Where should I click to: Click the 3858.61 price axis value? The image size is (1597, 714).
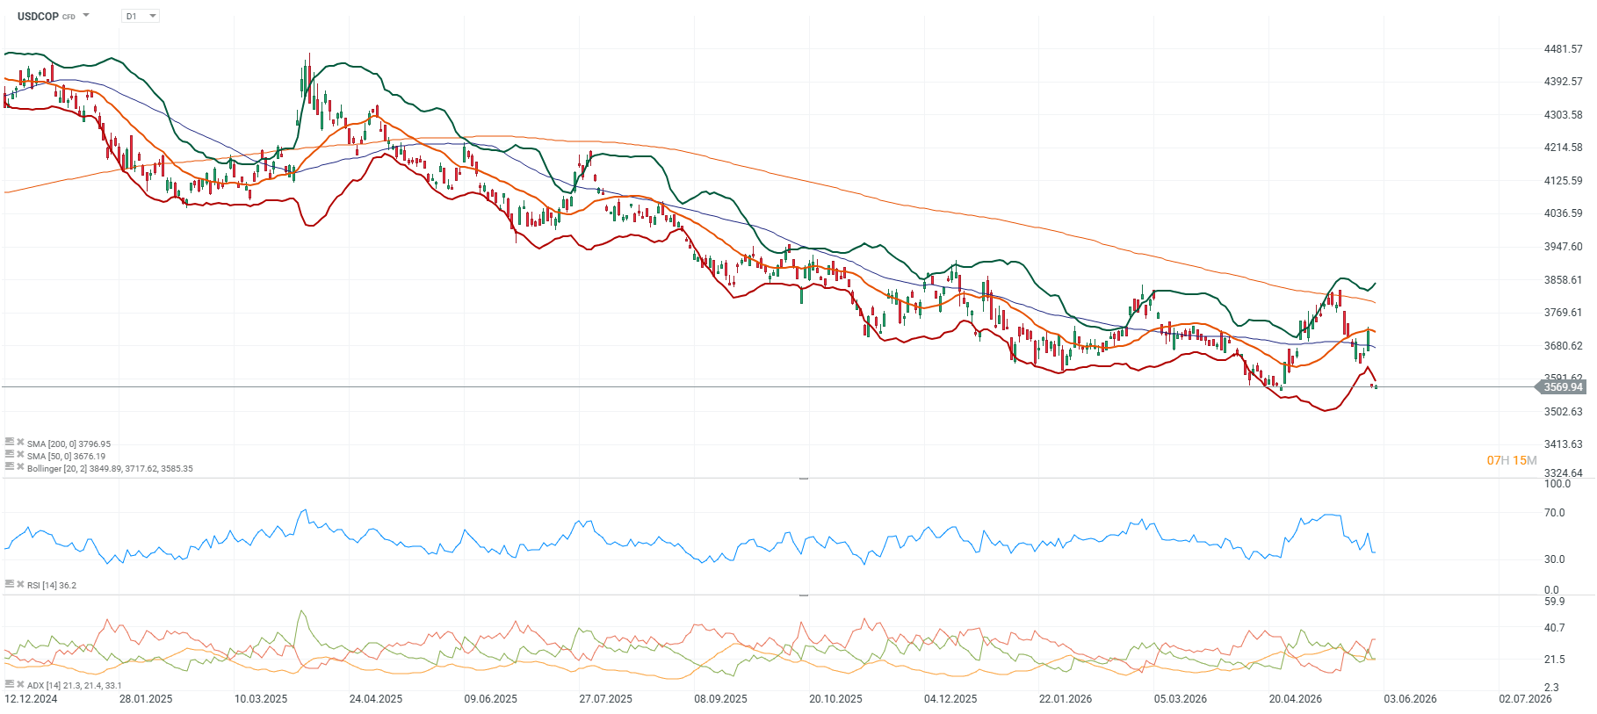(1564, 280)
